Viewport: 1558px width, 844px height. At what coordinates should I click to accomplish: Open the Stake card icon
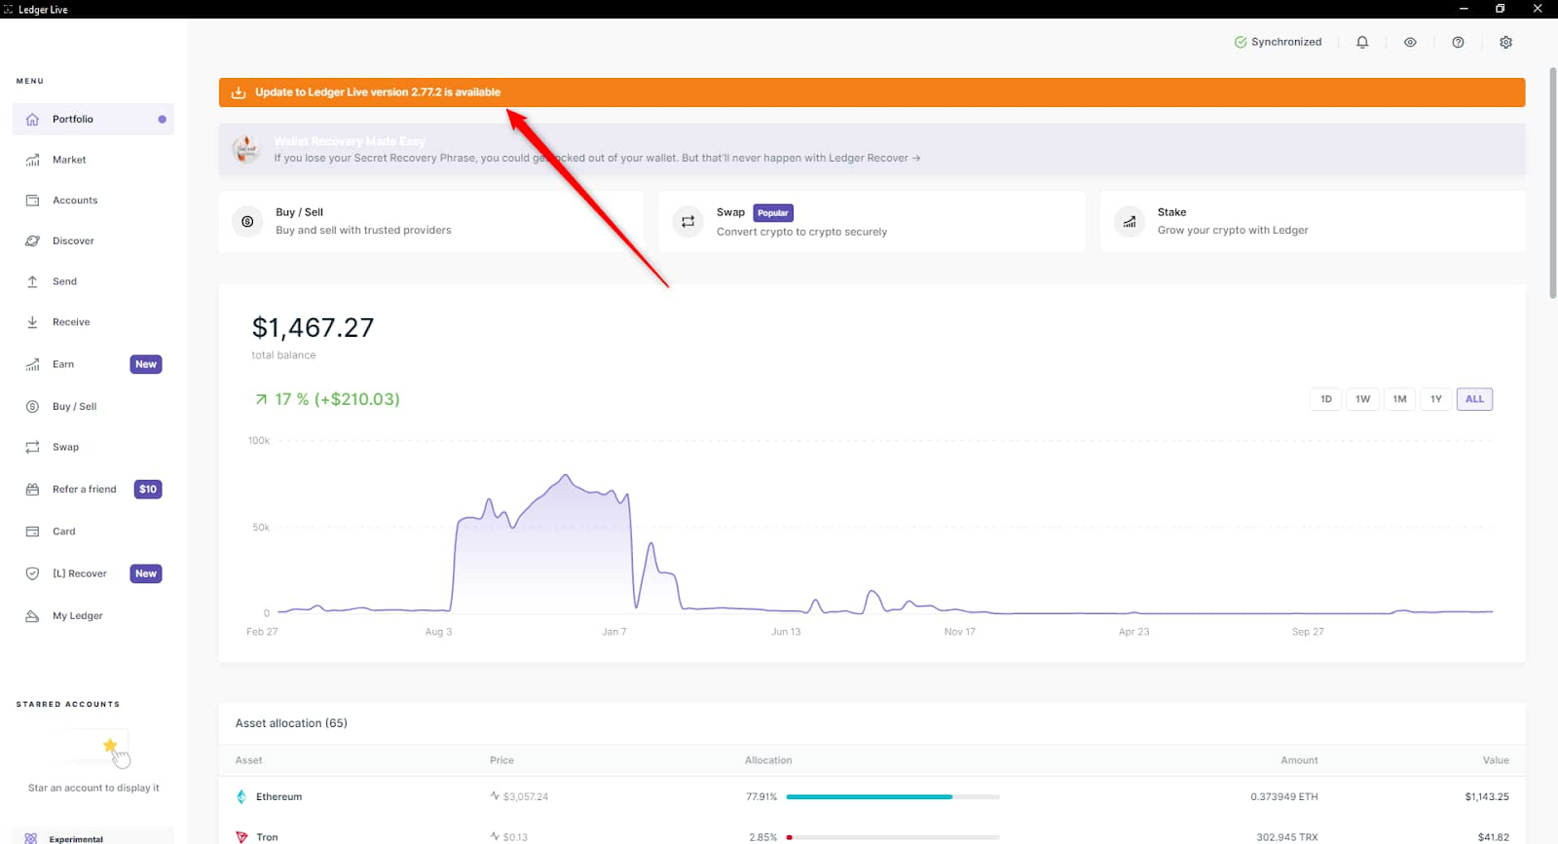pos(1130,222)
